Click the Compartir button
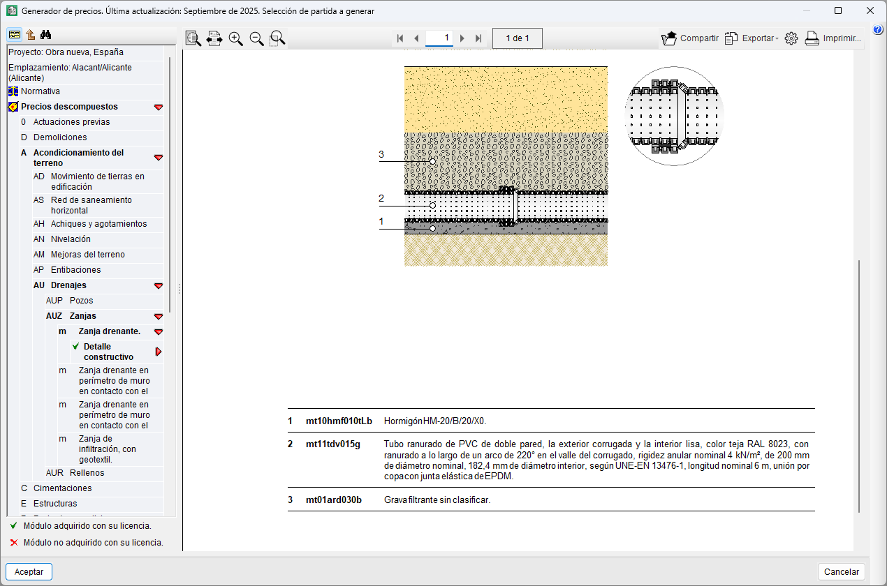This screenshot has width=887, height=586. (690, 38)
